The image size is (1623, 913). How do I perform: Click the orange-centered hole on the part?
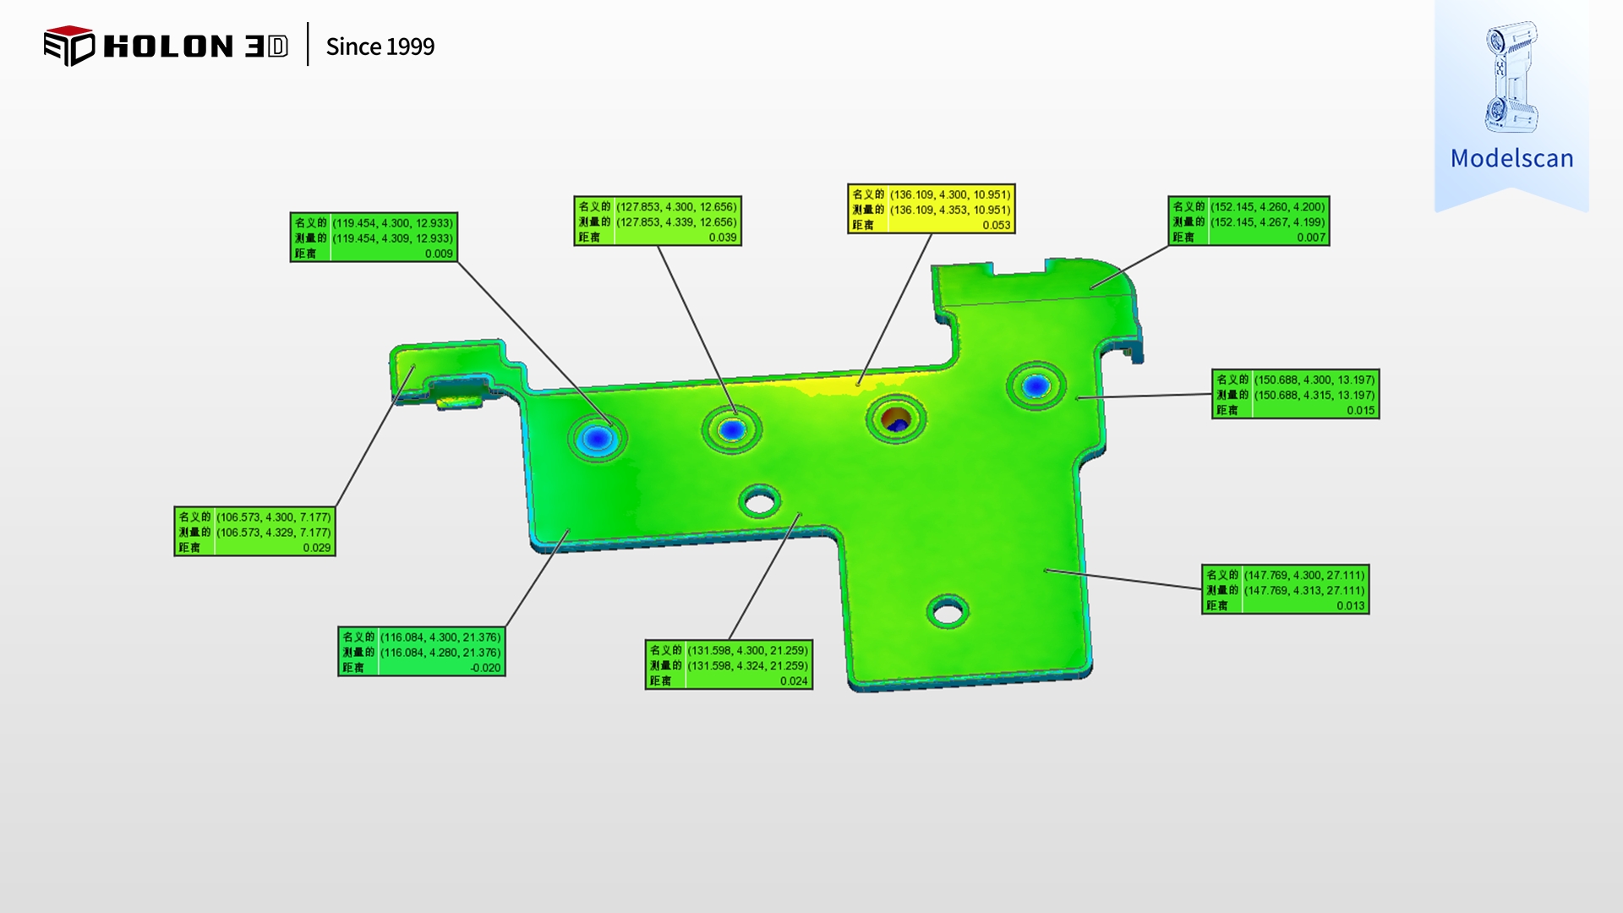(895, 418)
